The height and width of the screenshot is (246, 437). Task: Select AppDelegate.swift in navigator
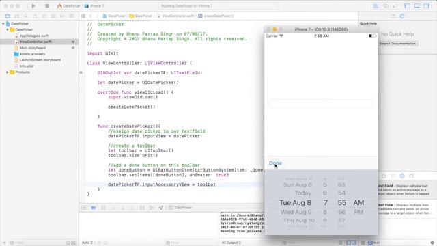[34, 36]
